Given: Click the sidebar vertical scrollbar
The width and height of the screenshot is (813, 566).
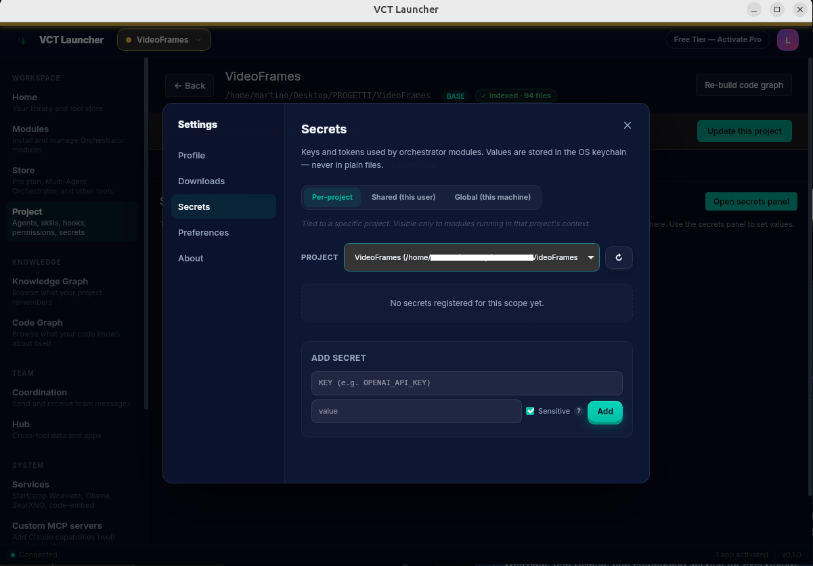Looking at the screenshot, I should (146, 233).
